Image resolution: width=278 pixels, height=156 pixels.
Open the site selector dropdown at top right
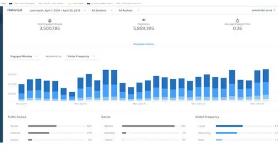point(264,10)
